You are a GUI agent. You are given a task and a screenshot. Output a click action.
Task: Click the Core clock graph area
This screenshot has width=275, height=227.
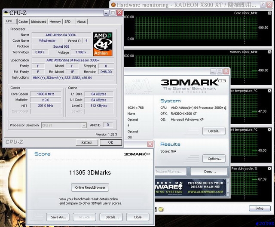click(x=196, y=28)
